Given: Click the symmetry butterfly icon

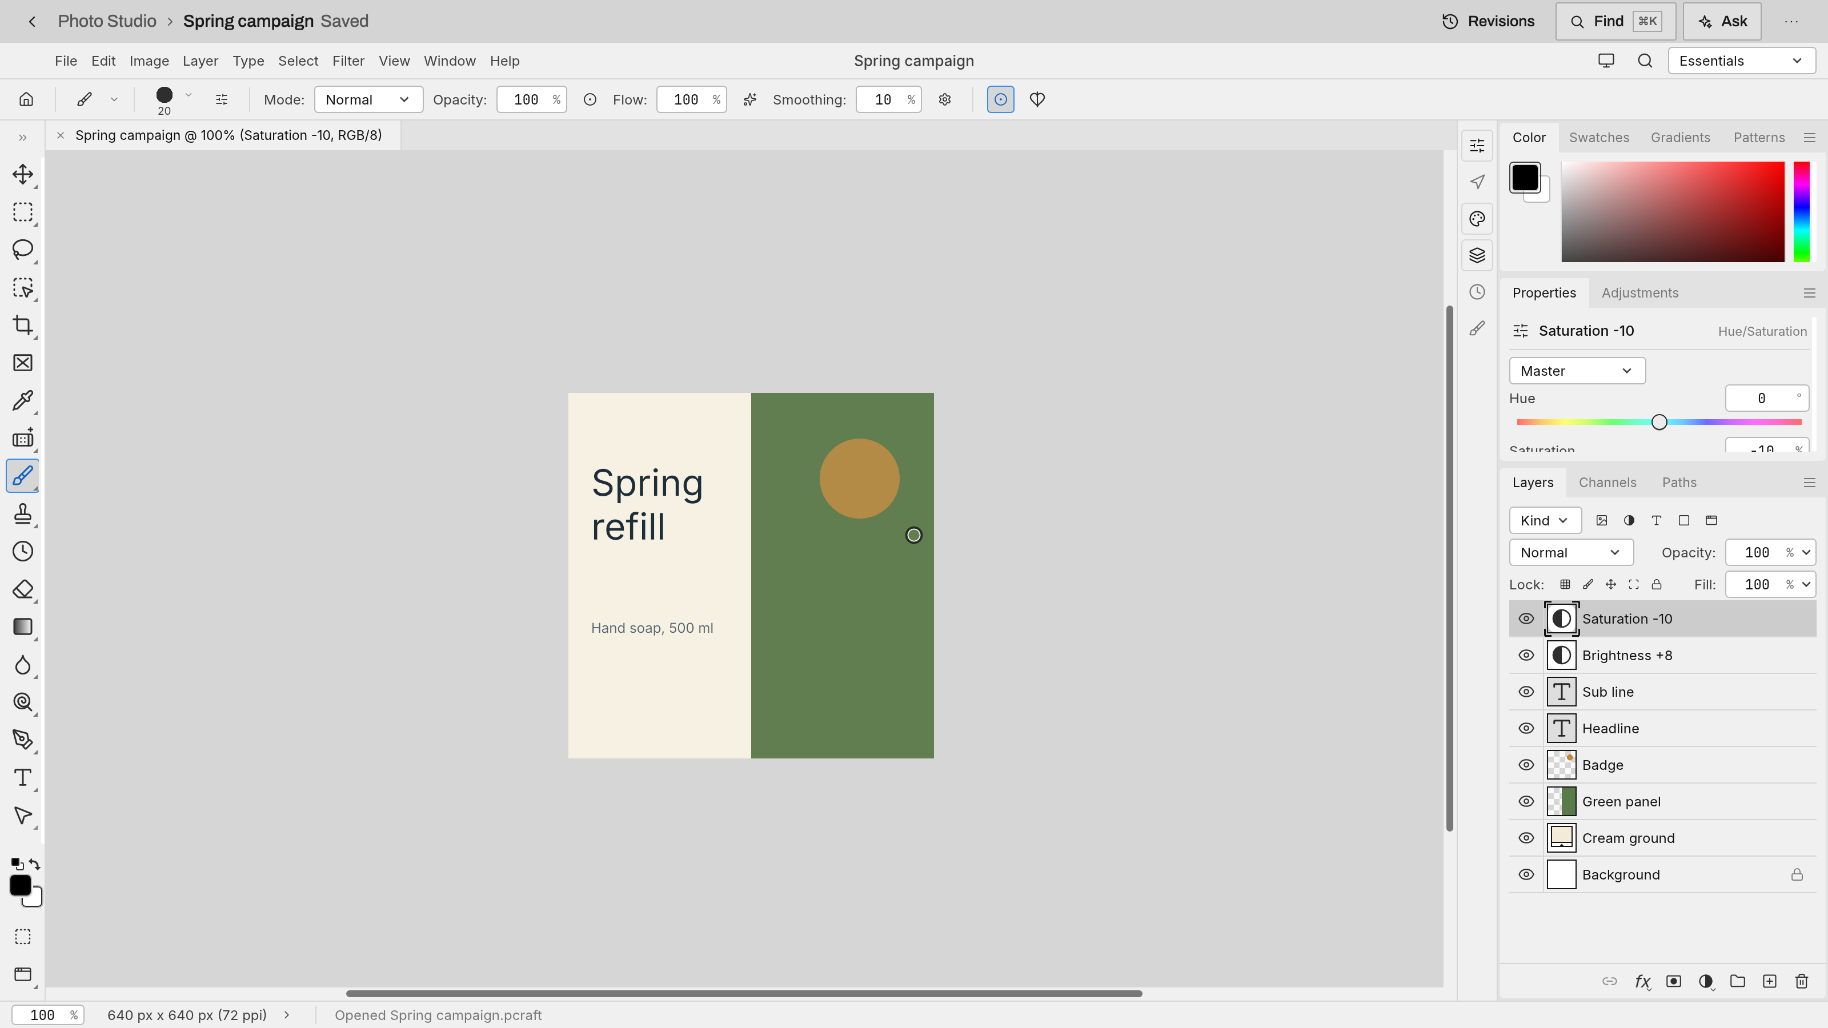Looking at the screenshot, I should [1037, 99].
